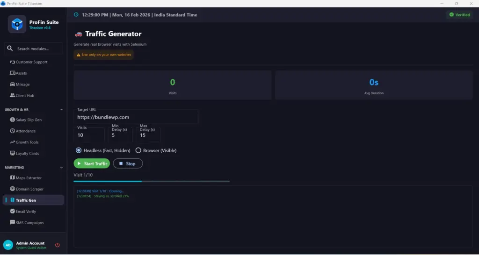Click the Avg Duration card
This screenshot has width=479, height=255.
click(x=374, y=85)
